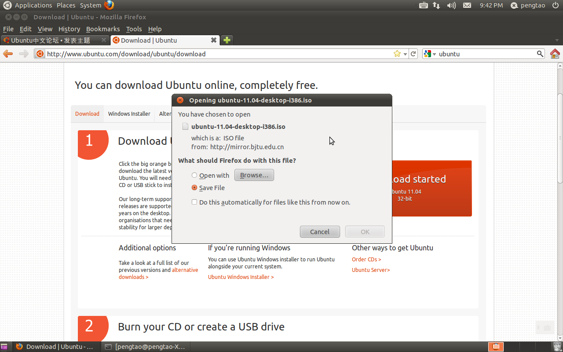Open the list all tabs dropdown
The width and height of the screenshot is (563, 352).
(557, 40)
